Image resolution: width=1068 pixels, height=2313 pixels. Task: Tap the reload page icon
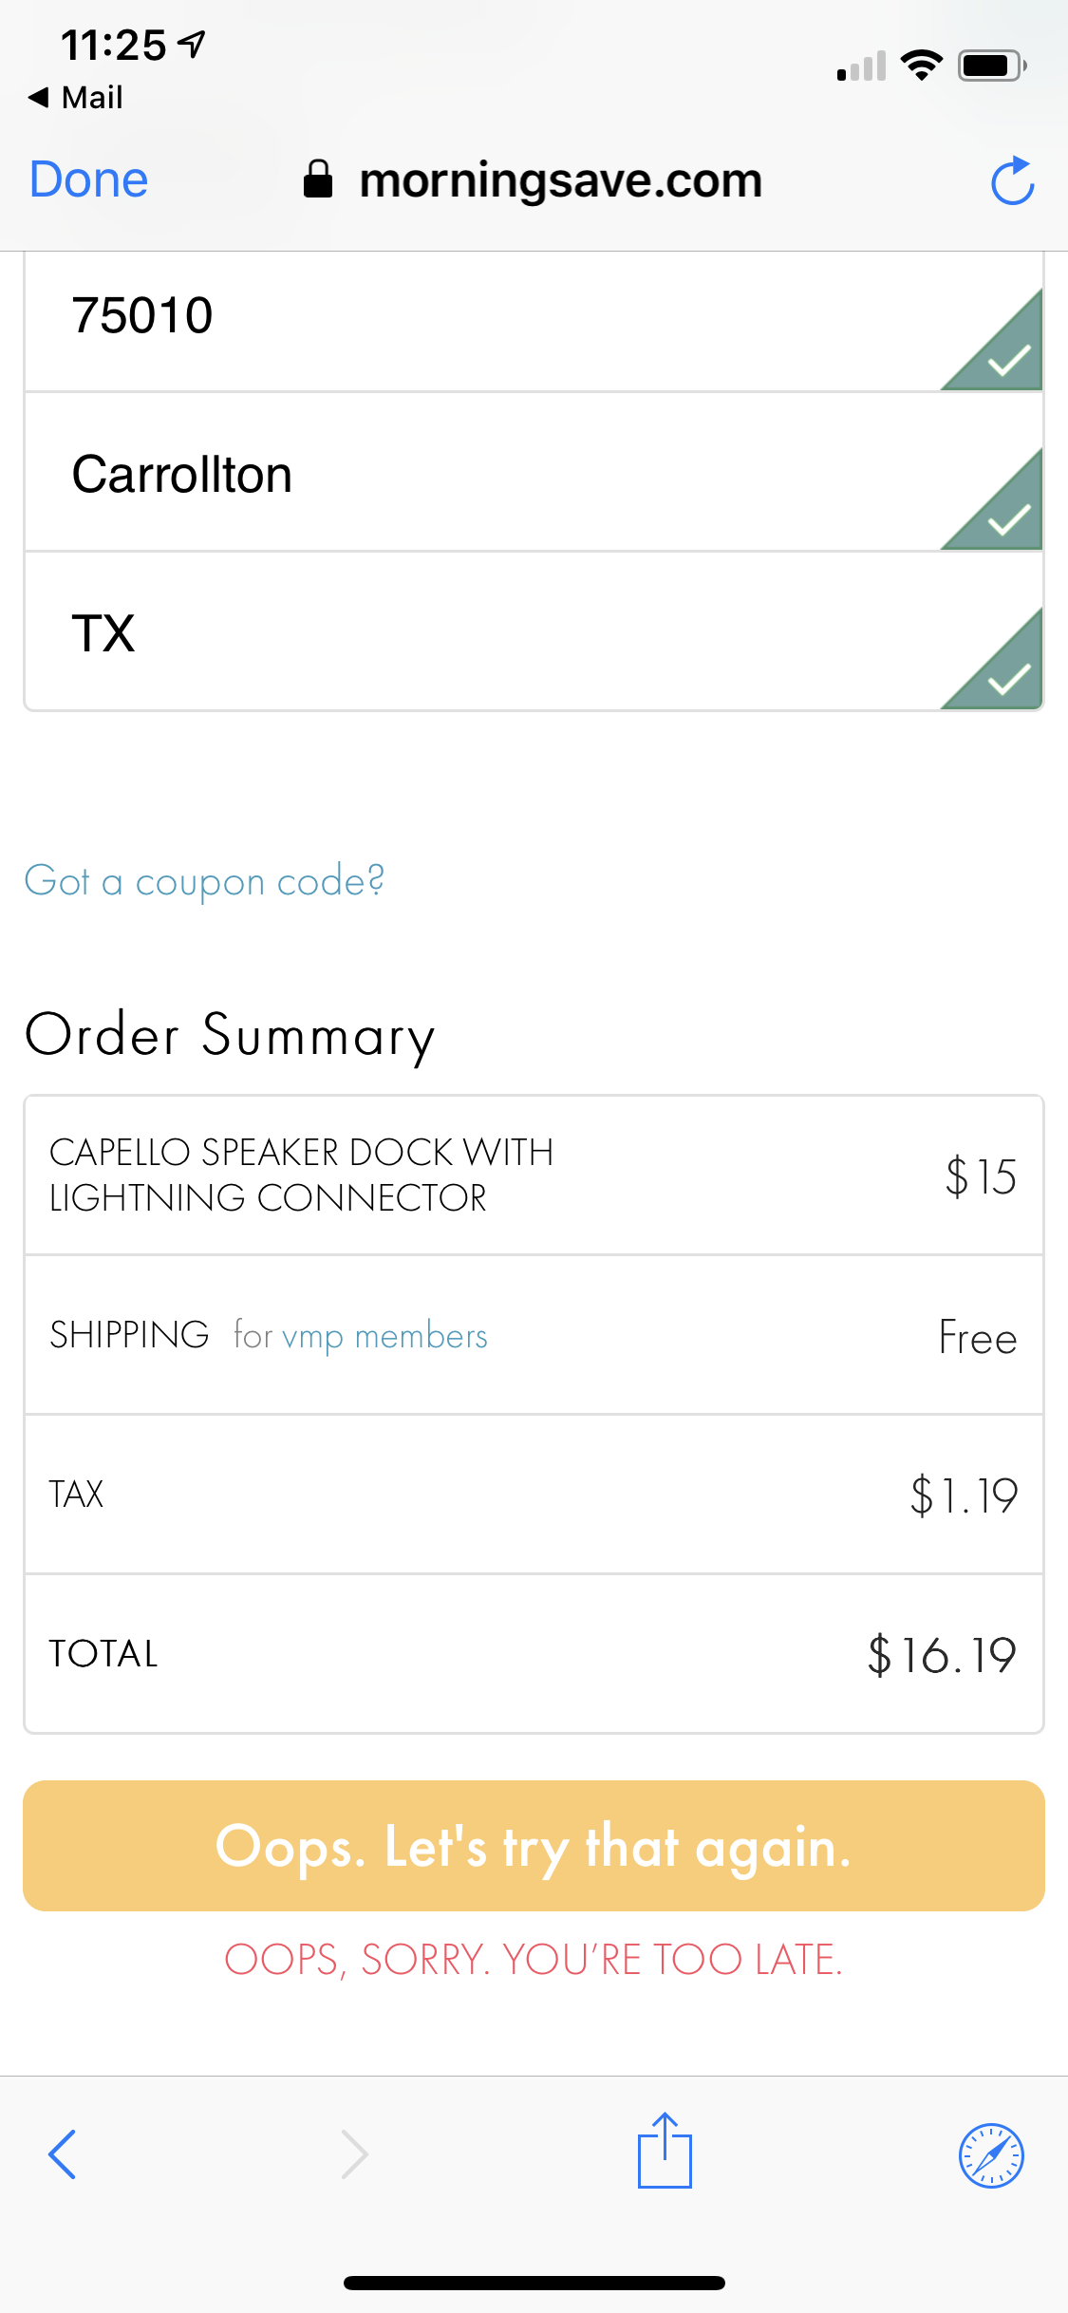1012,180
